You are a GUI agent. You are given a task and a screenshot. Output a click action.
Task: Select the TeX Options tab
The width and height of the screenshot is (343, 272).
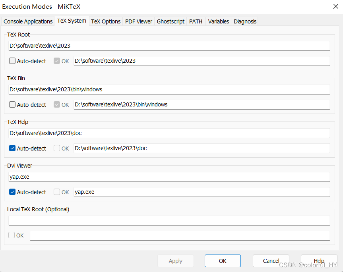click(106, 21)
